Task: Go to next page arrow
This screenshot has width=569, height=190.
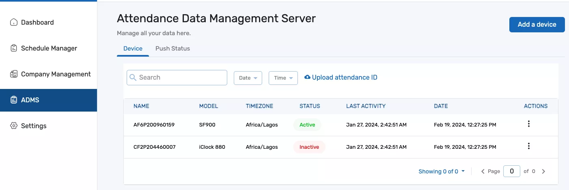Action: pyautogui.click(x=543, y=171)
